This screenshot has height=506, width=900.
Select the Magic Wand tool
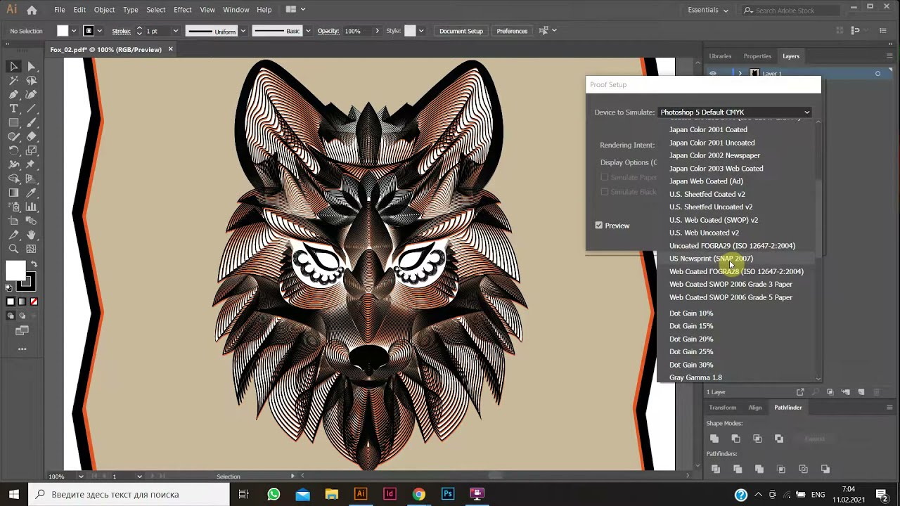pyautogui.click(x=13, y=81)
